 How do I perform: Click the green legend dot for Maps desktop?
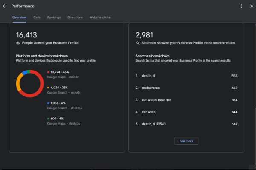tap(48, 119)
